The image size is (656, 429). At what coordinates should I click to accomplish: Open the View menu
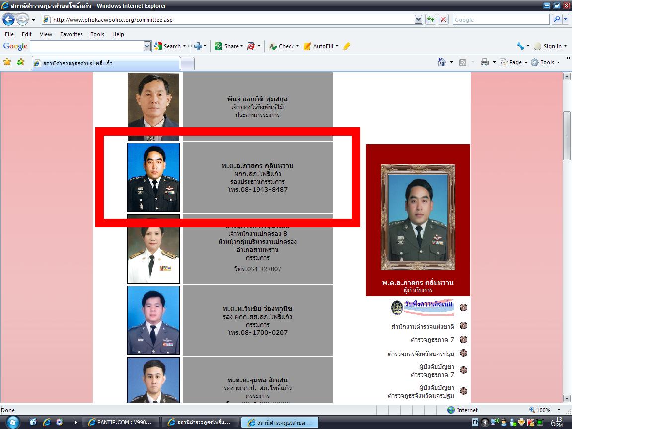tap(46, 34)
